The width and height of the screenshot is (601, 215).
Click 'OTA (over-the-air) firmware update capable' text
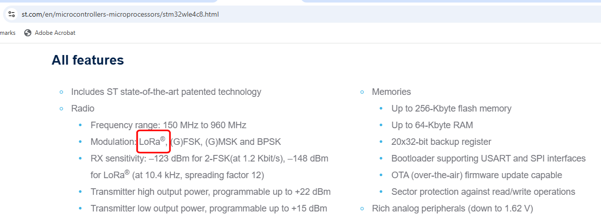[476, 175]
